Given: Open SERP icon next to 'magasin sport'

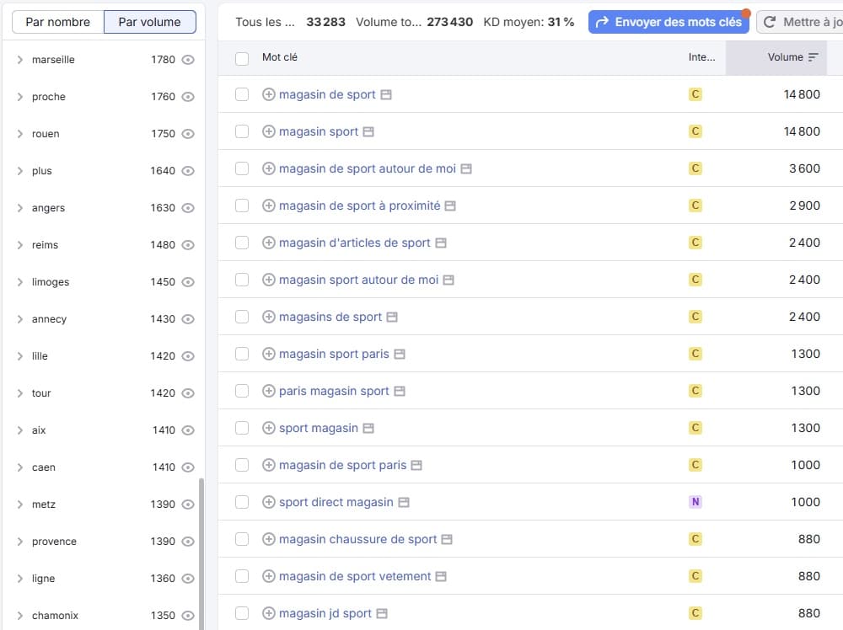Looking at the screenshot, I should click(368, 131).
